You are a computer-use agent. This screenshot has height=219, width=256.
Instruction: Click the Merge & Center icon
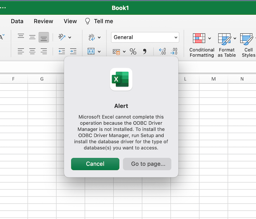pos(91,51)
